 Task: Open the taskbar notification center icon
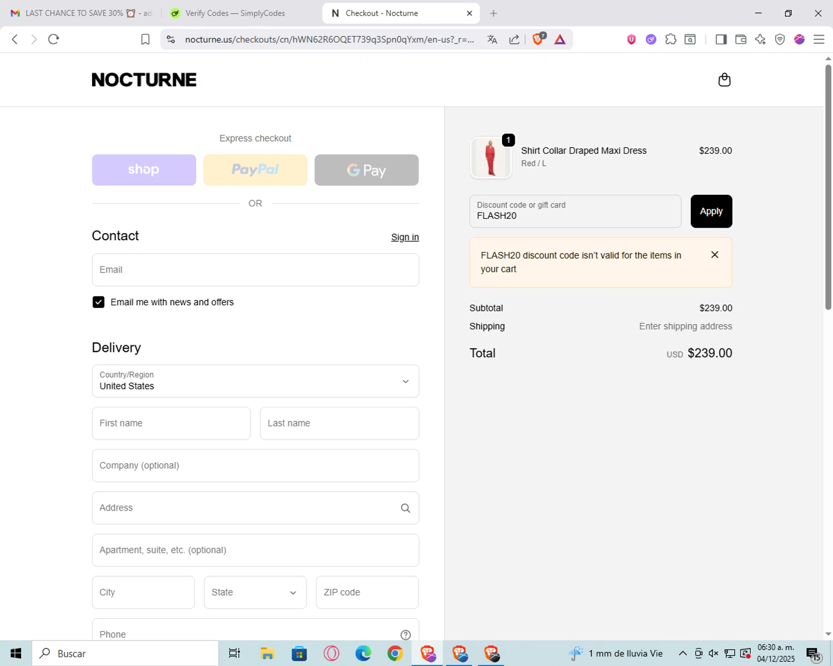814,654
